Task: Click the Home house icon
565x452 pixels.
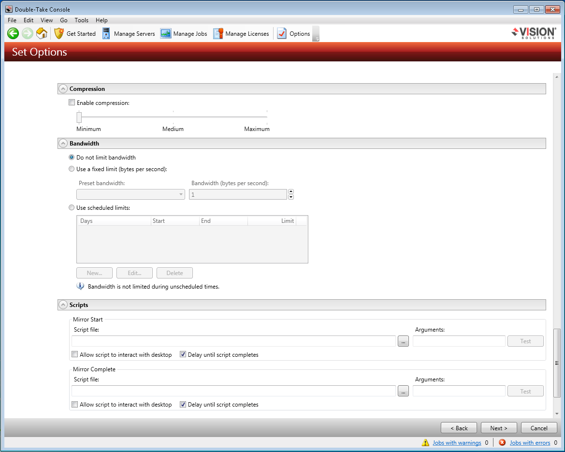Action: click(42, 33)
